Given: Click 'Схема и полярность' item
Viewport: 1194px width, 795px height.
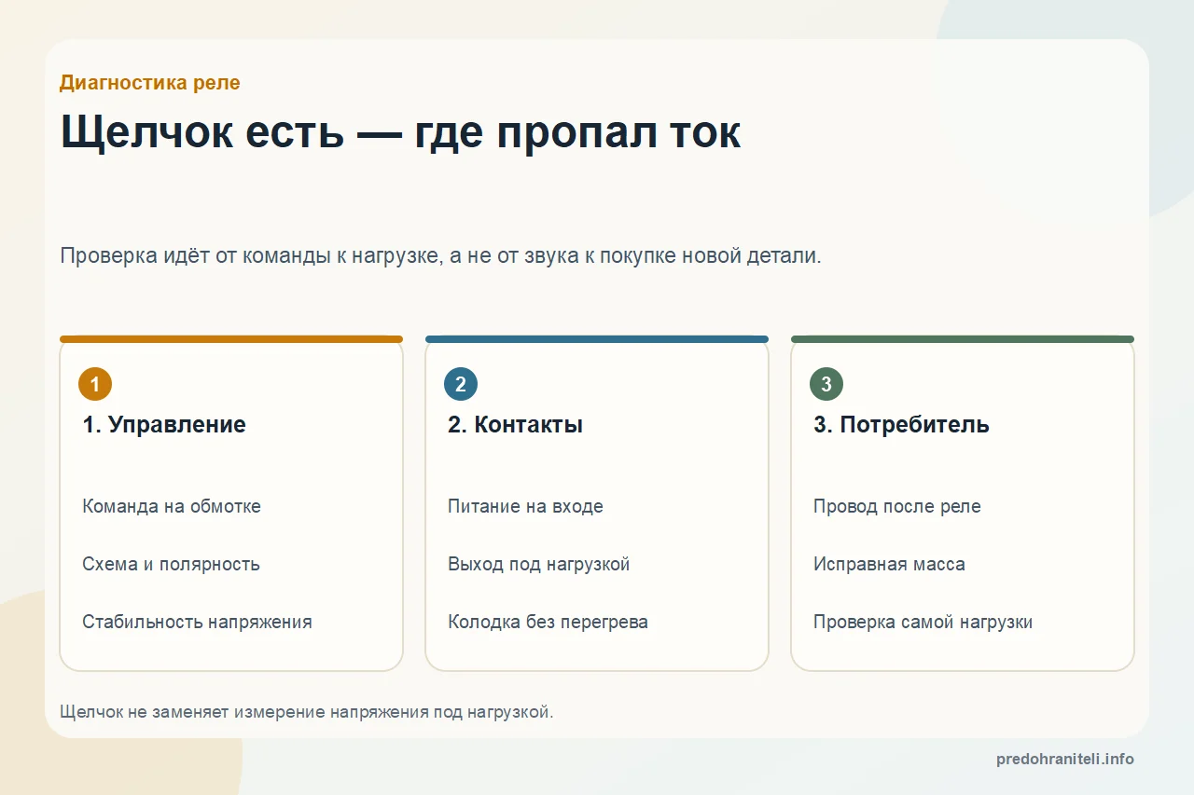Looking at the screenshot, I should tap(171, 565).
